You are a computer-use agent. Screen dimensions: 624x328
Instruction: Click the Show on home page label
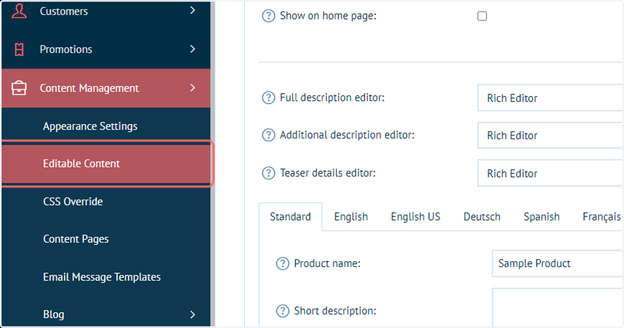click(x=328, y=16)
